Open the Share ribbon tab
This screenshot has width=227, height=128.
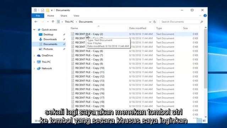tap(64, 16)
